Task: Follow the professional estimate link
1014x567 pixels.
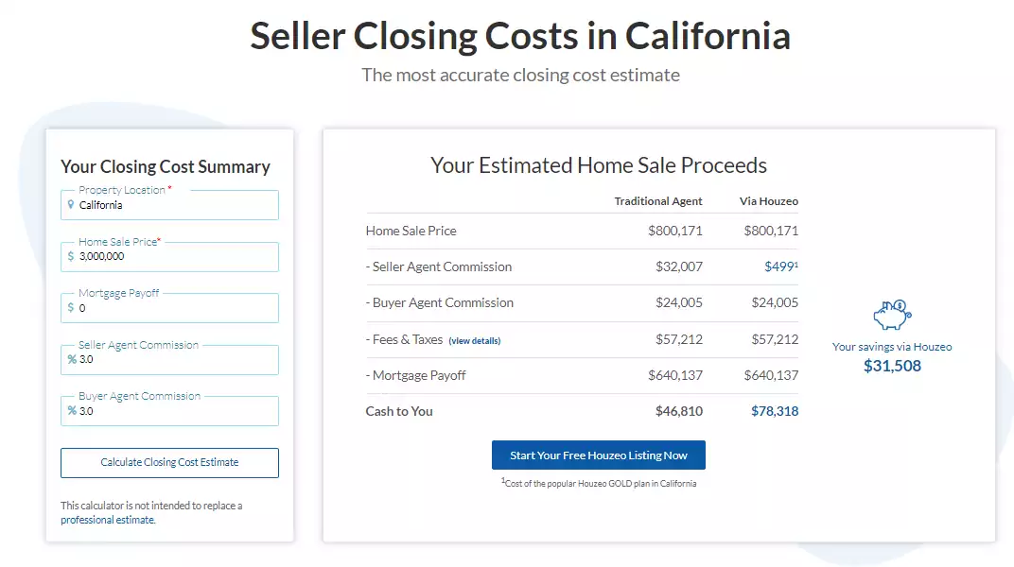Action: pyautogui.click(x=107, y=520)
